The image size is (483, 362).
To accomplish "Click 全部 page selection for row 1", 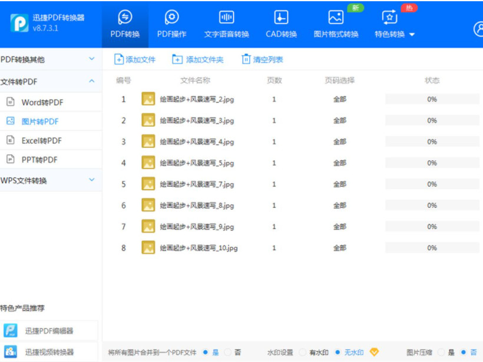I will pyautogui.click(x=340, y=99).
